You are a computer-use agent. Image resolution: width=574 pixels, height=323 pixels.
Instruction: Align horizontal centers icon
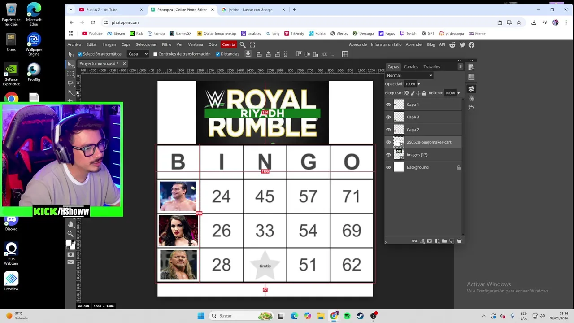click(x=268, y=54)
